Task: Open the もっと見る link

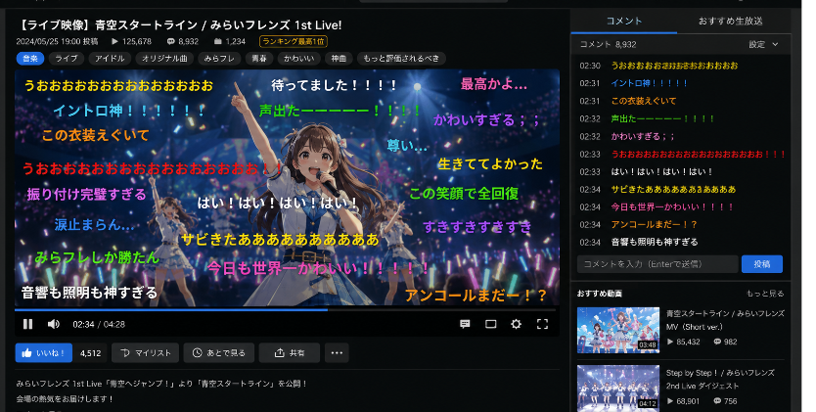Action: click(x=765, y=294)
